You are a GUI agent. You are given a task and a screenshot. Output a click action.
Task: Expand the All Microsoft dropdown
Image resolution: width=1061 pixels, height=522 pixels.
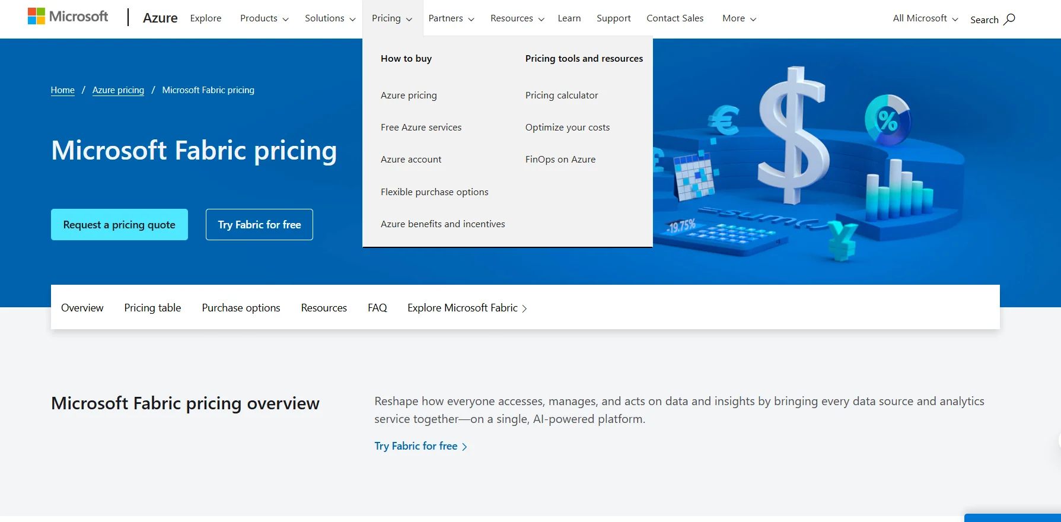tap(925, 18)
